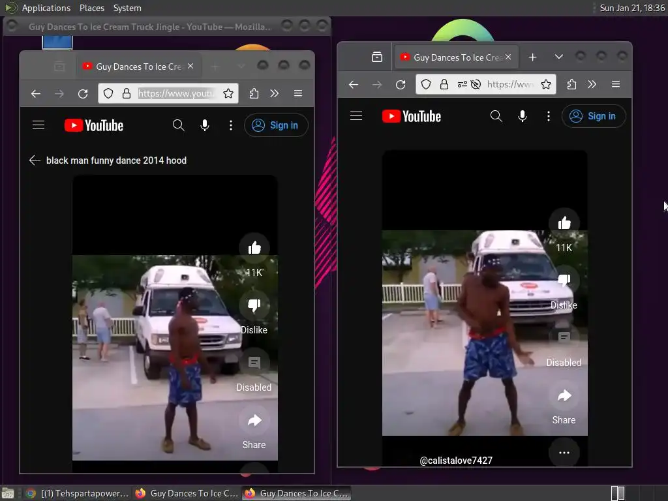668x501 pixels.
Task: Close the tab in left Firefox window
Action: [190, 66]
